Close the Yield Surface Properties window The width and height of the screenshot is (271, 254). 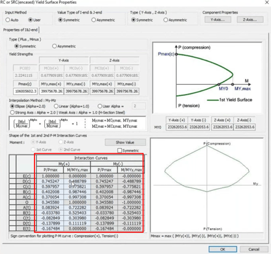coord(267,2)
